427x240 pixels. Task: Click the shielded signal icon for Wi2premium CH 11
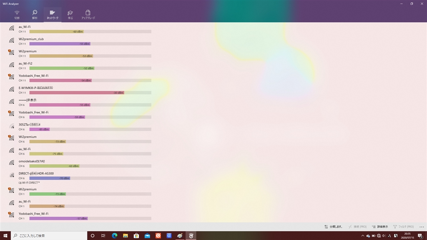tap(11, 52)
